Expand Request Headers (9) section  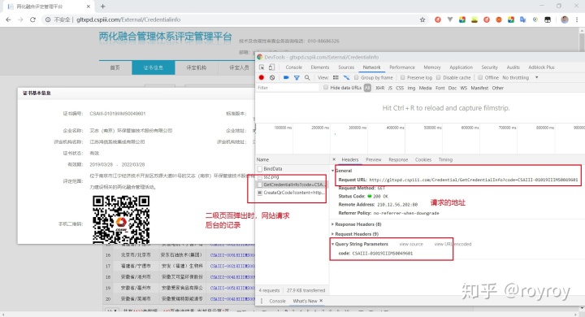[333, 234]
